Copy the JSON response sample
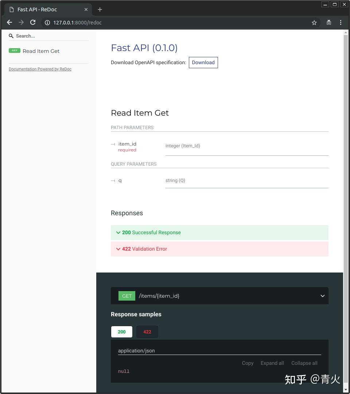The width and height of the screenshot is (350, 394). tap(248, 363)
